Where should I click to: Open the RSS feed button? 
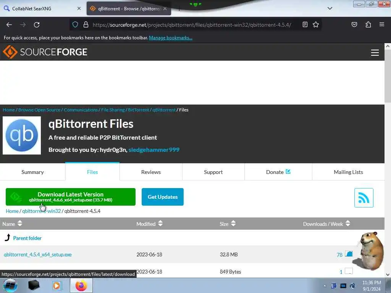click(x=364, y=198)
